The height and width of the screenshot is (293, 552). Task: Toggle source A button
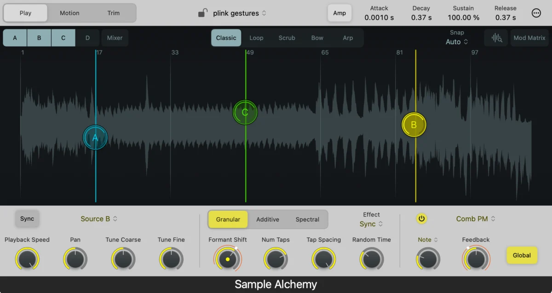(15, 38)
